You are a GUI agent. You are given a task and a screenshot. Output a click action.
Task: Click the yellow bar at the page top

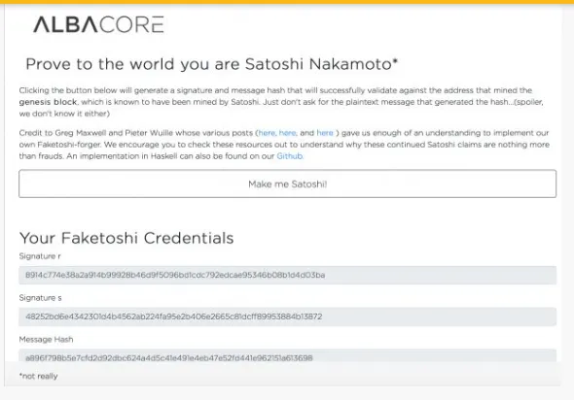(287, 2)
